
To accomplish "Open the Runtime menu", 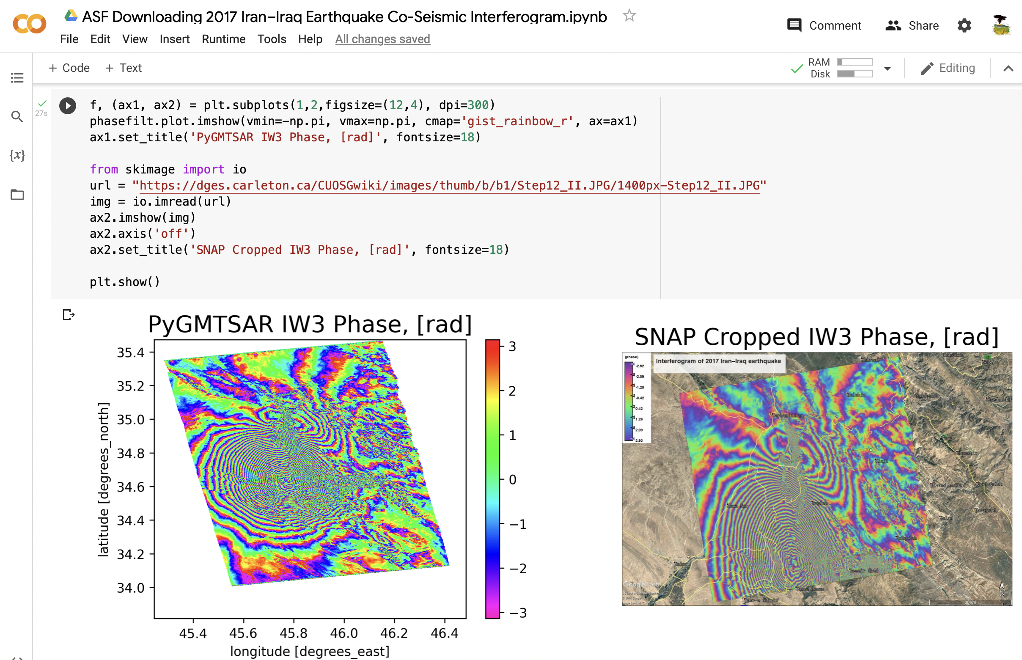I will pos(223,39).
